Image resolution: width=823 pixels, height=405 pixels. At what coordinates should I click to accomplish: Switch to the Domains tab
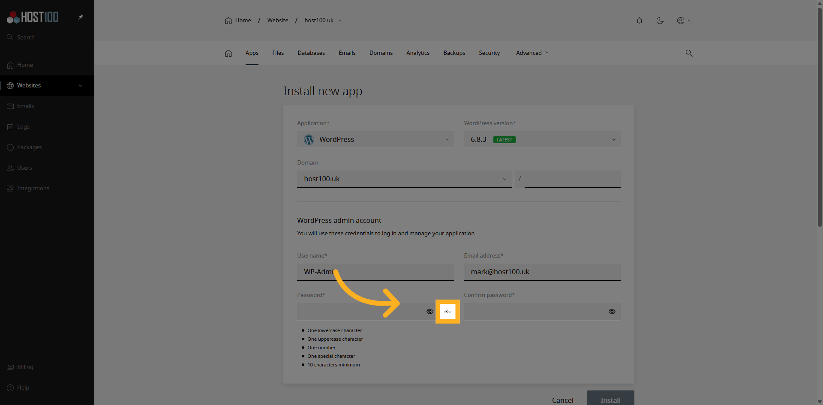tap(381, 53)
